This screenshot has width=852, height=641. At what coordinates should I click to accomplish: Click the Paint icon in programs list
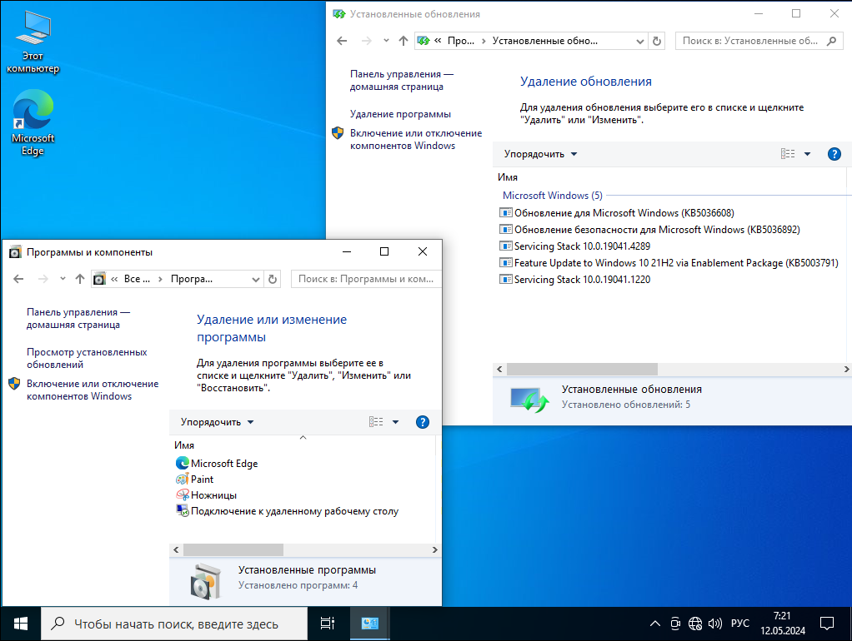click(x=182, y=480)
